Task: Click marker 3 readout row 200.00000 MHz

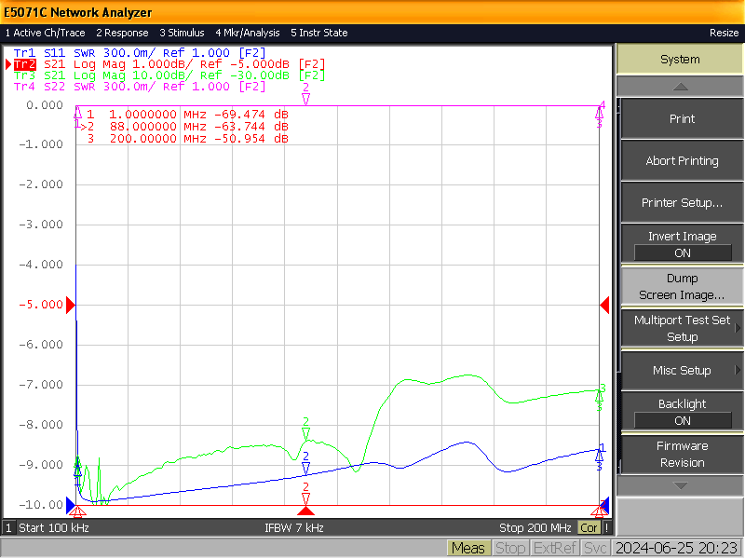Action: tap(187, 139)
